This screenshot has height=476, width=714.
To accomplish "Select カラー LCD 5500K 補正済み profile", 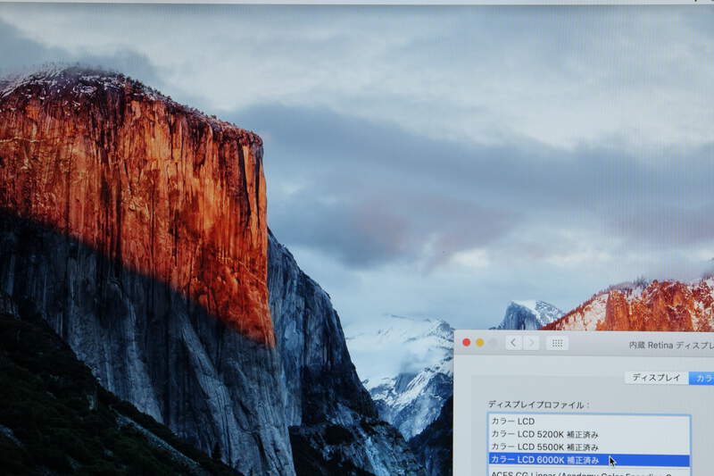I will 589,447.
